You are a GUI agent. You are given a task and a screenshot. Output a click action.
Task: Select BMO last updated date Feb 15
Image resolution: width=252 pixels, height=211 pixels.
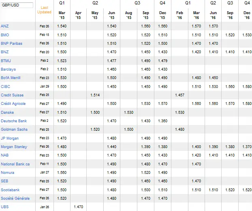pos(45,35)
